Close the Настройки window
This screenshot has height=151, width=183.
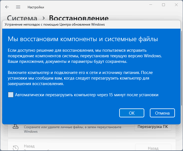(176, 5)
